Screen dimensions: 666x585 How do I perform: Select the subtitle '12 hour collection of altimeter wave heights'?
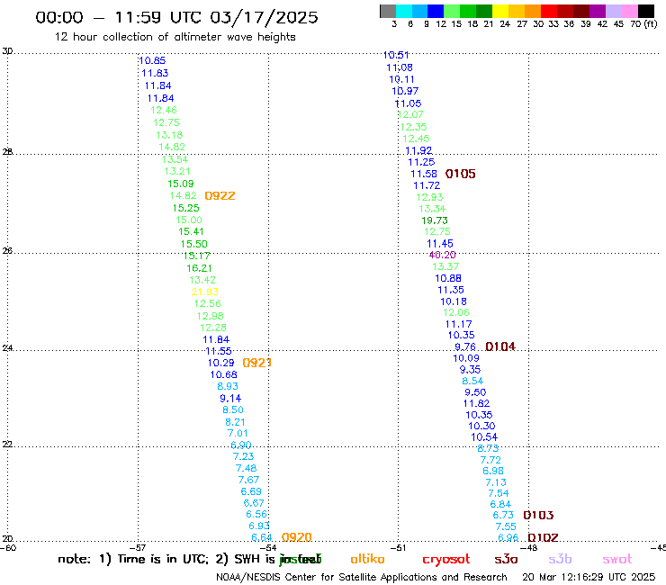point(175,37)
